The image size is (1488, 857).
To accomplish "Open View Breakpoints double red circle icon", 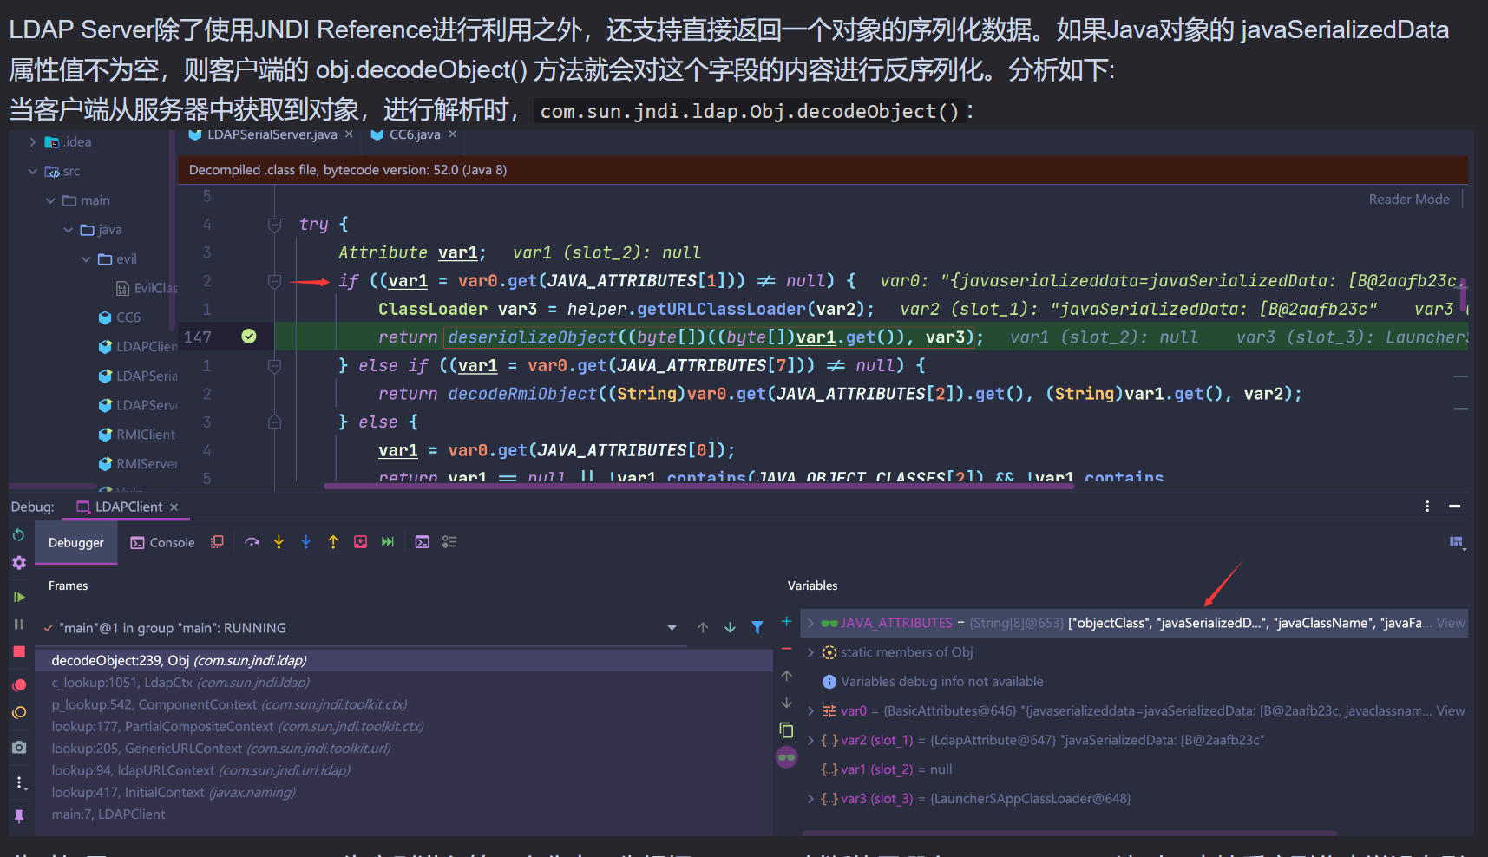I will click(19, 685).
